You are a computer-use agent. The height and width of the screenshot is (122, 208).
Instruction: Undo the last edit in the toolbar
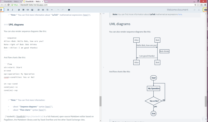[x=58, y=10]
